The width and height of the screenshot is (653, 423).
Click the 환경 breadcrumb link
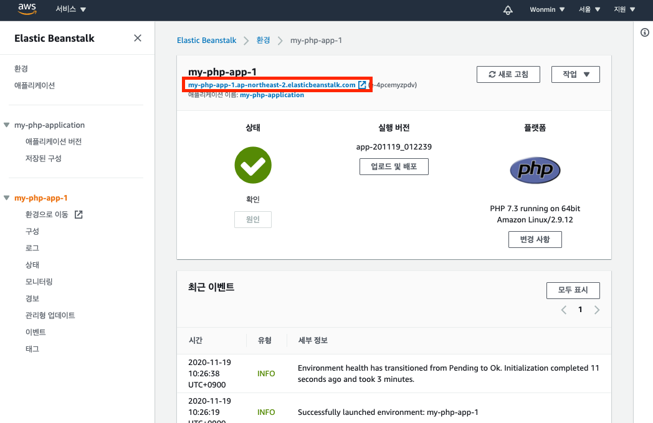pos(263,40)
